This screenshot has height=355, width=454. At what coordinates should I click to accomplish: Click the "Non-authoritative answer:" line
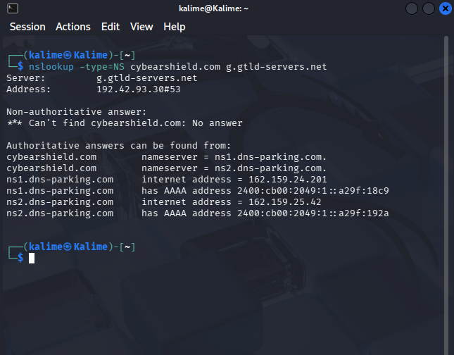pyautogui.click(x=76, y=112)
